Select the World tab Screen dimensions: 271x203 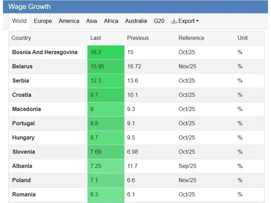(19, 21)
